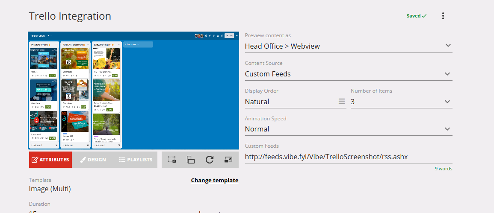Click the Display Order list-lines icon
The image size is (494, 213).
(342, 102)
